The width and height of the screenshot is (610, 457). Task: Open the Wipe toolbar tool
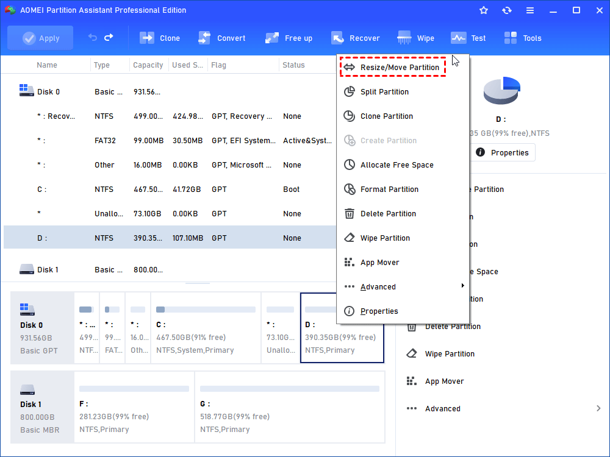(x=415, y=38)
